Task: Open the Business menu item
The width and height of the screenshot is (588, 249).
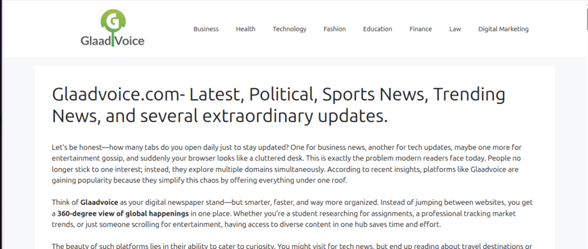Action: (206, 29)
